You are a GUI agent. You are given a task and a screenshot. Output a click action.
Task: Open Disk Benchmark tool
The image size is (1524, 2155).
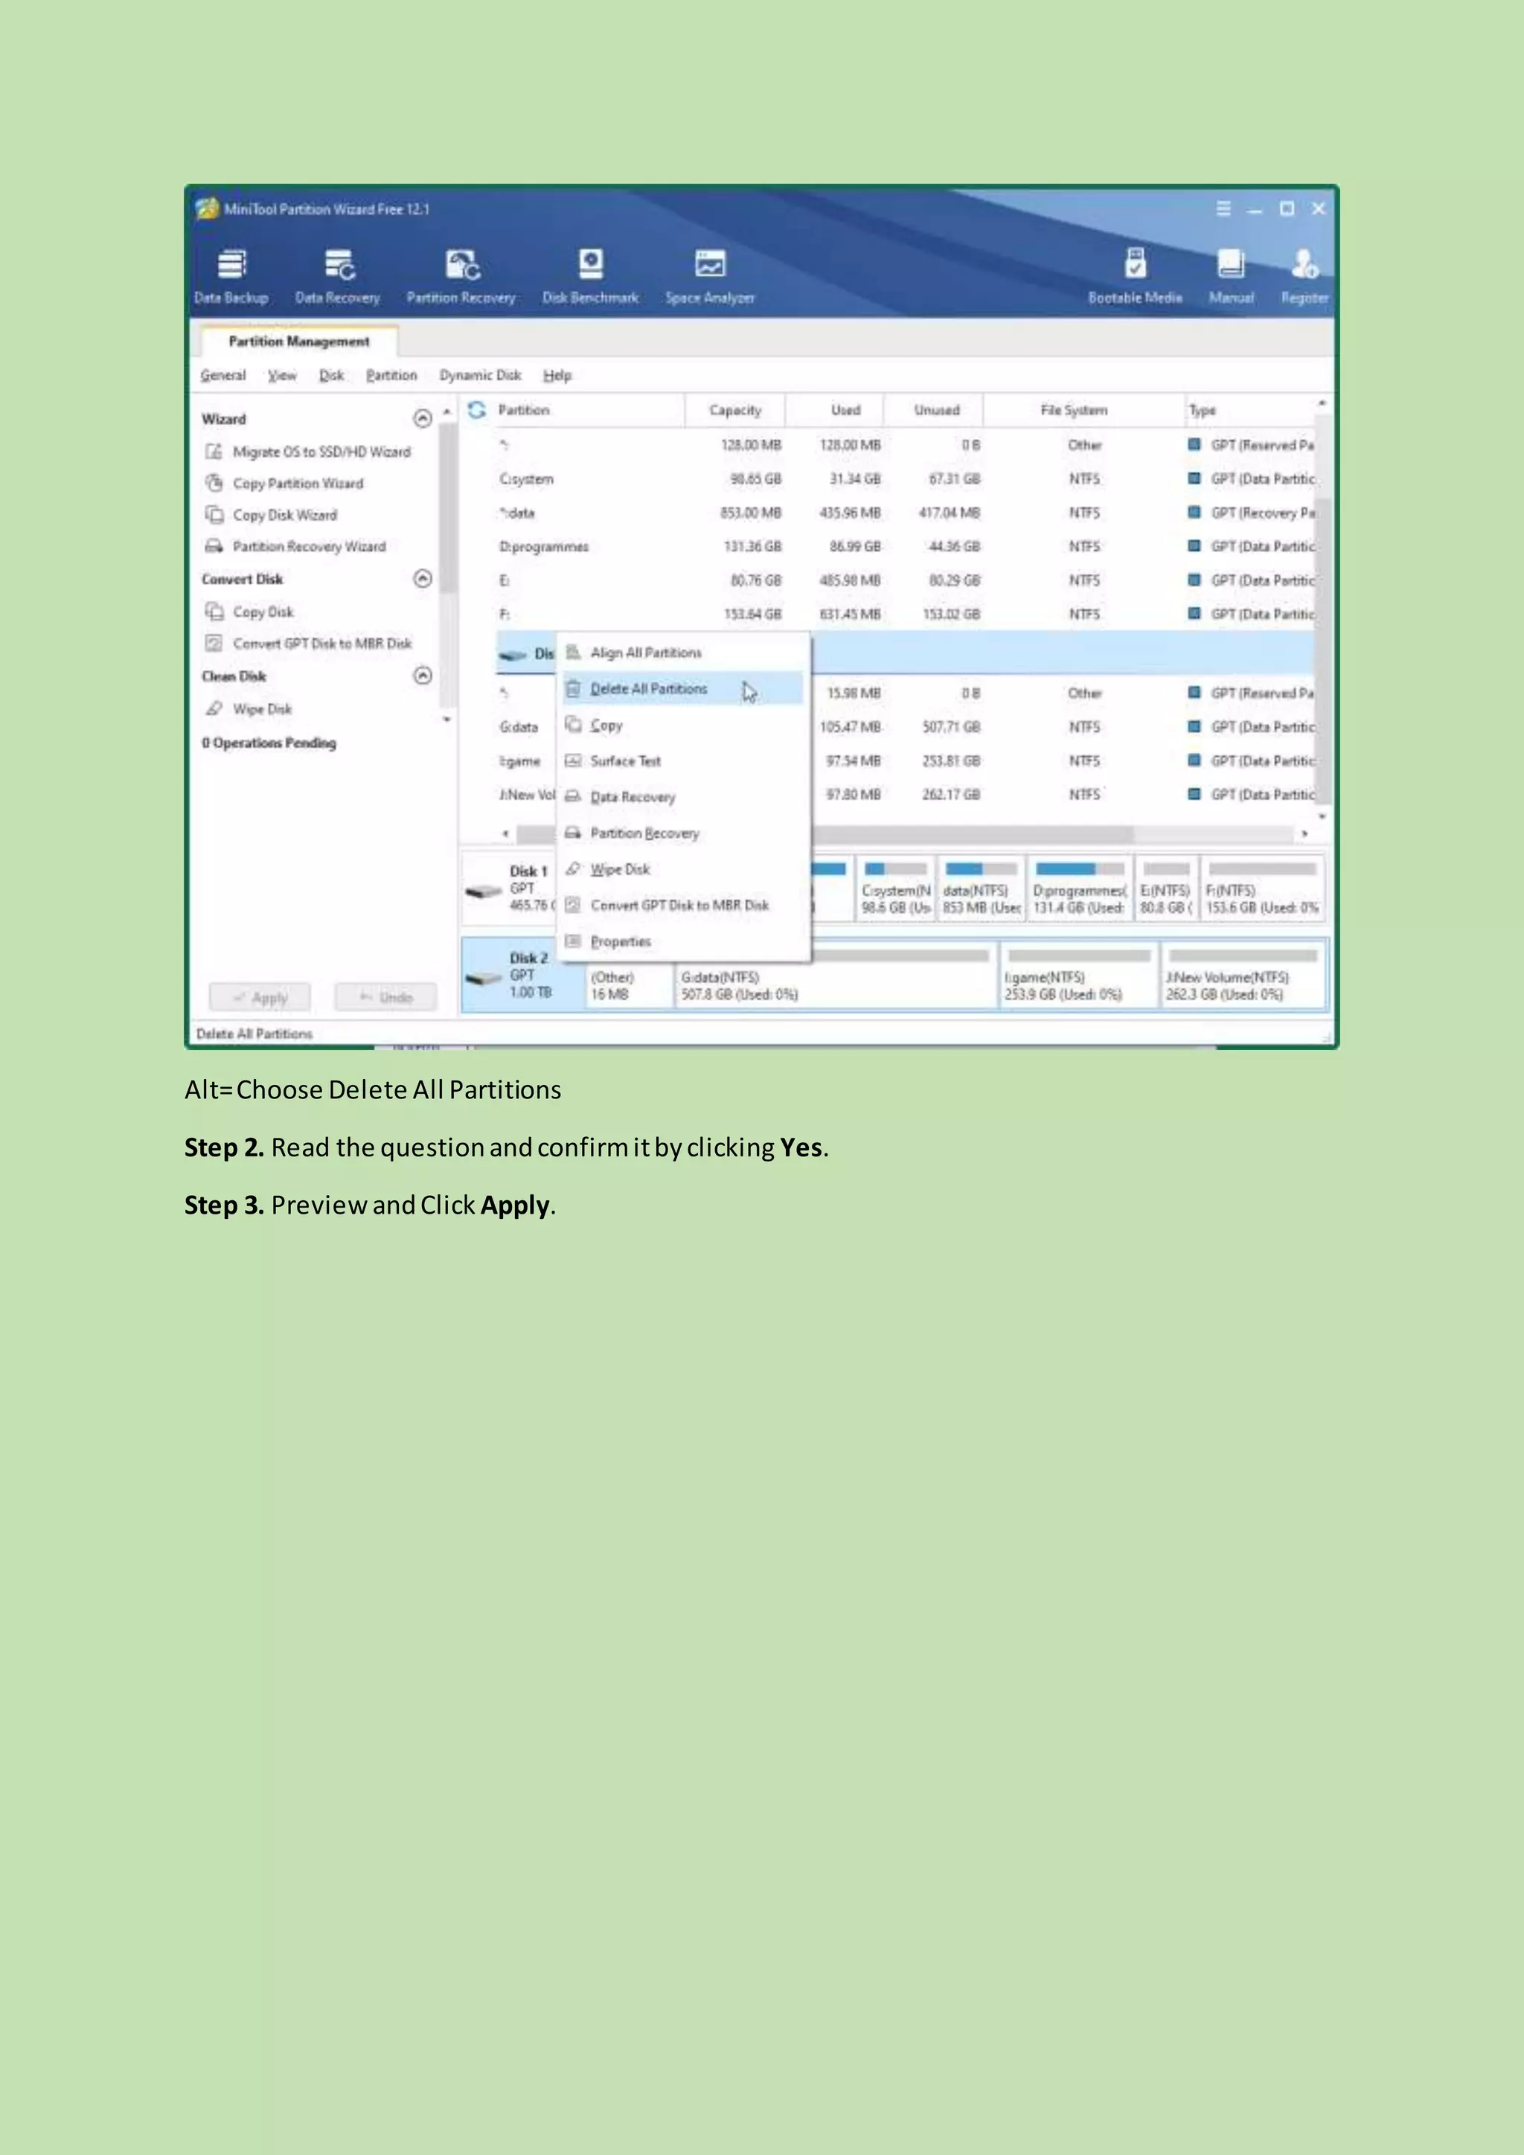pyautogui.click(x=590, y=276)
